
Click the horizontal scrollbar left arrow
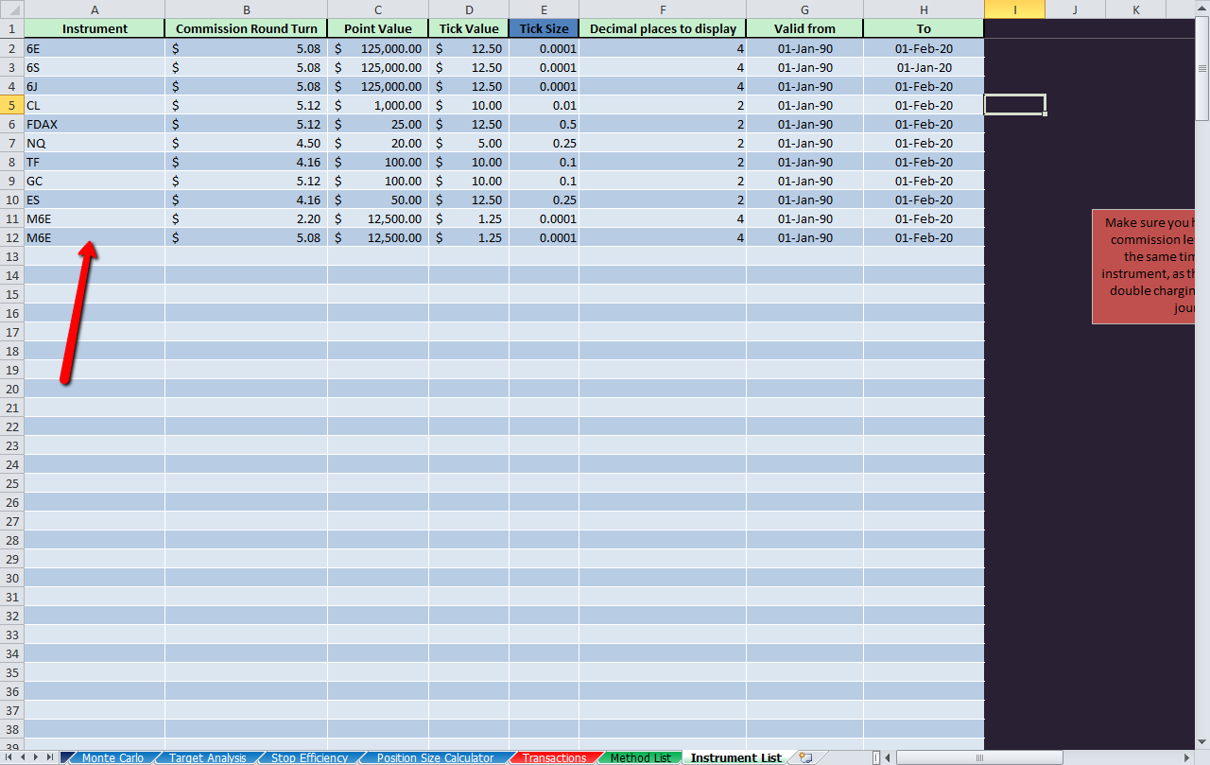point(889,757)
